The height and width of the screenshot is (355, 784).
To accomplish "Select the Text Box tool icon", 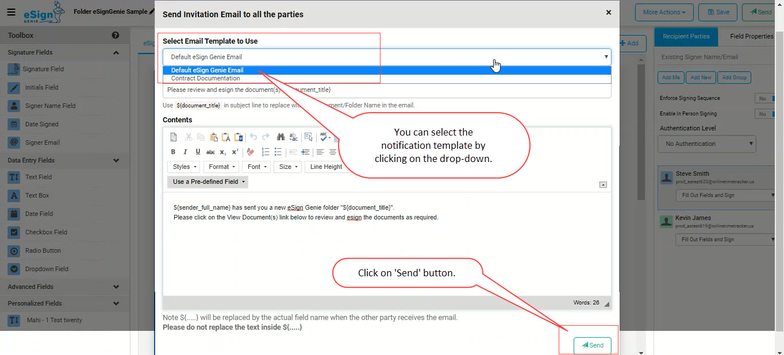I will point(14,195).
